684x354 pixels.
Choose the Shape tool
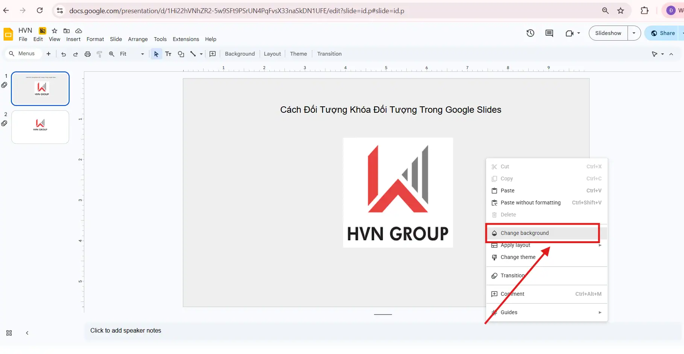(x=181, y=54)
